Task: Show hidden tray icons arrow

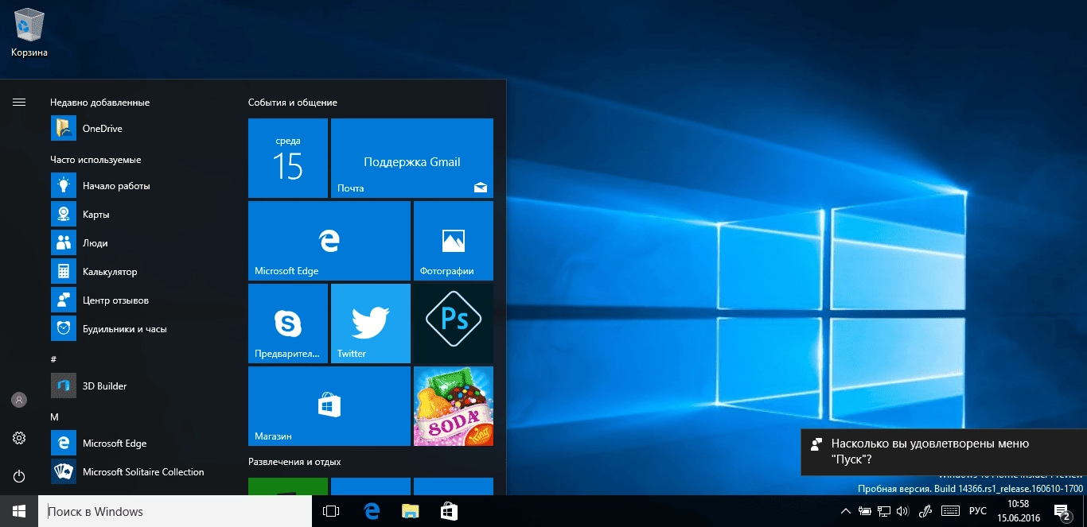Action: tap(844, 511)
